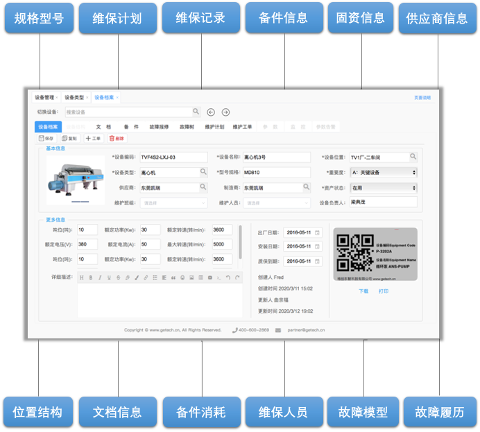
Task: Click the 保存 save icon button
Action: [46, 139]
